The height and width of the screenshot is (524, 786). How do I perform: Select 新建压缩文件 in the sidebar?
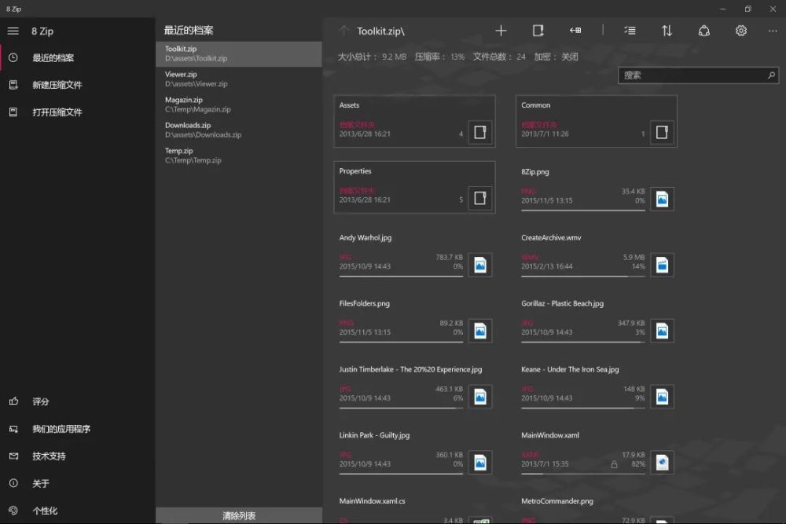tap(78, 85)
